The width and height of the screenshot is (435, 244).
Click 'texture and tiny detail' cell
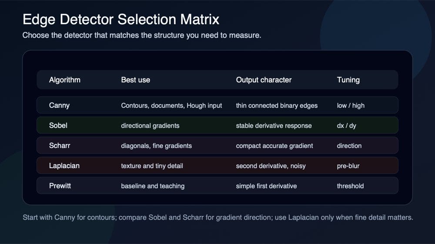(x=152, y=166)
